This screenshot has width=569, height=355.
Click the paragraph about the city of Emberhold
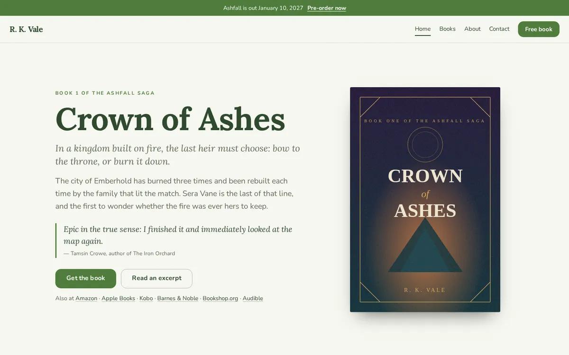pos(174,194)
